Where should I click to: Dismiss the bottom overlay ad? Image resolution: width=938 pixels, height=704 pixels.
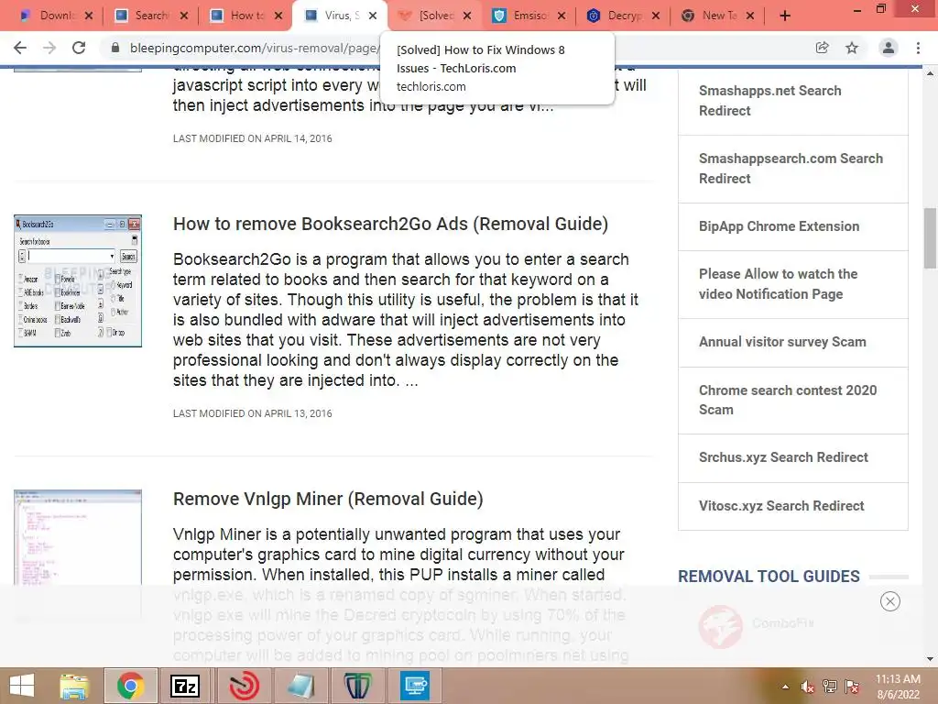890,601
